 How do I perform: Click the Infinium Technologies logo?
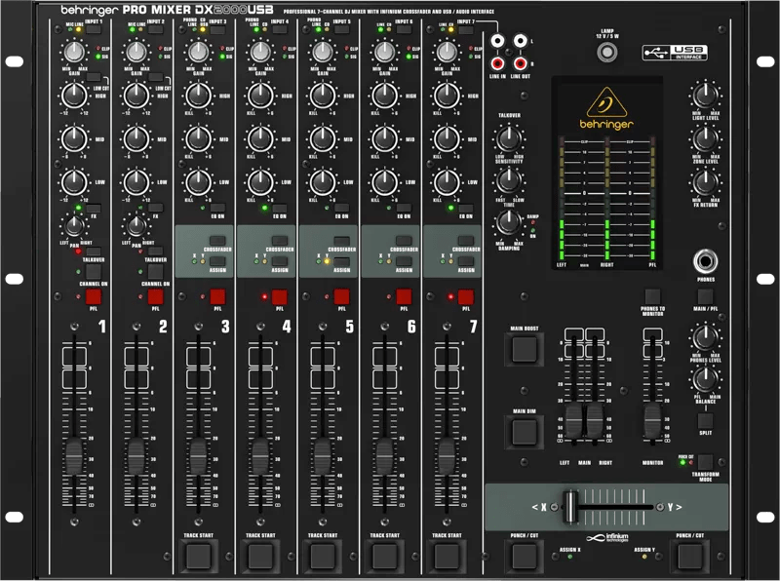[x=610, y=537]
